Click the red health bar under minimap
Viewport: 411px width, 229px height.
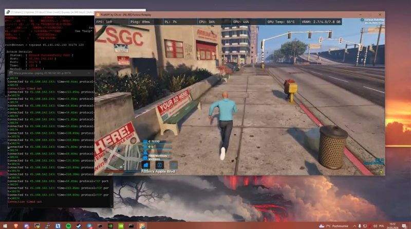click(x=114, y=171)
